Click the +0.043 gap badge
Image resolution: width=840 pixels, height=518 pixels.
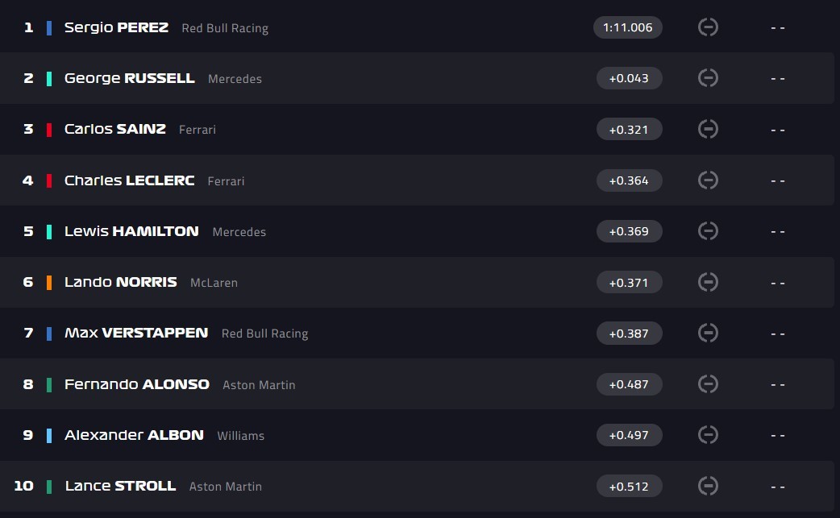[x=629, y=78]
